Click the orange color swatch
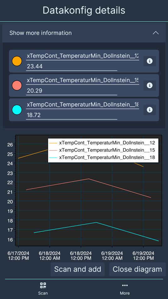Screen dimensions: 168x299 click(17, 61)
